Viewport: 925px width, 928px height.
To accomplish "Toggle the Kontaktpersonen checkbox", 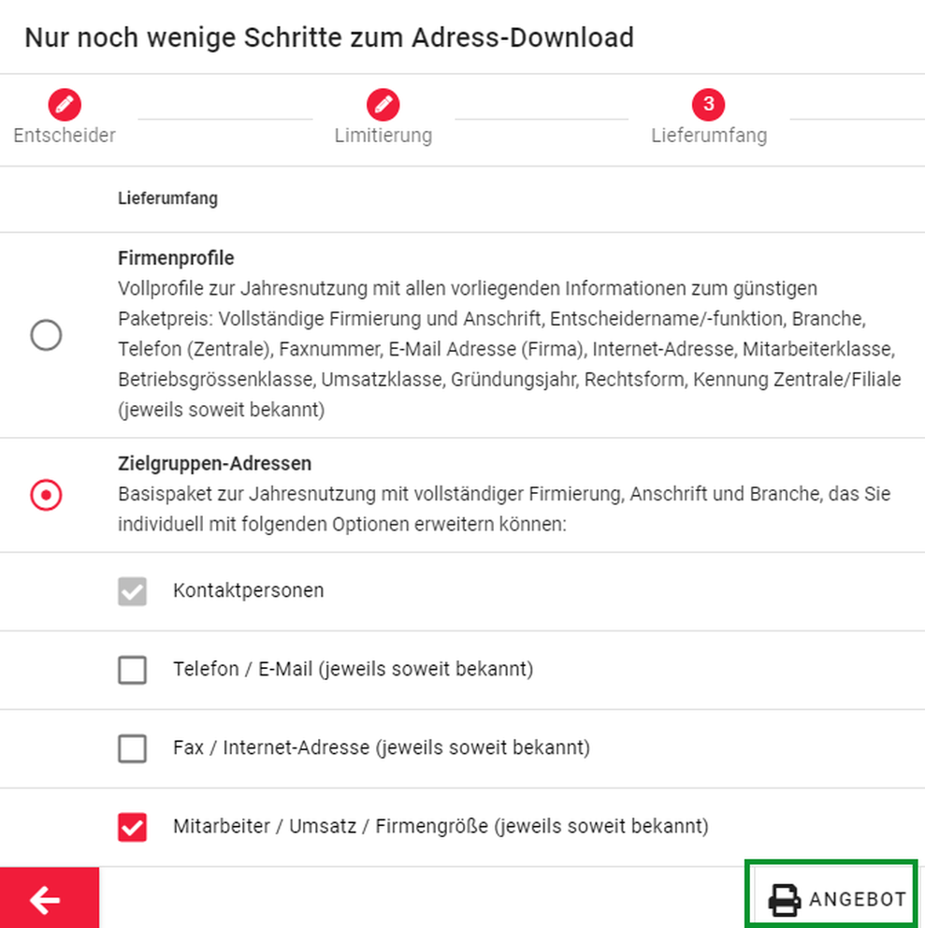I will click(132, 591).
